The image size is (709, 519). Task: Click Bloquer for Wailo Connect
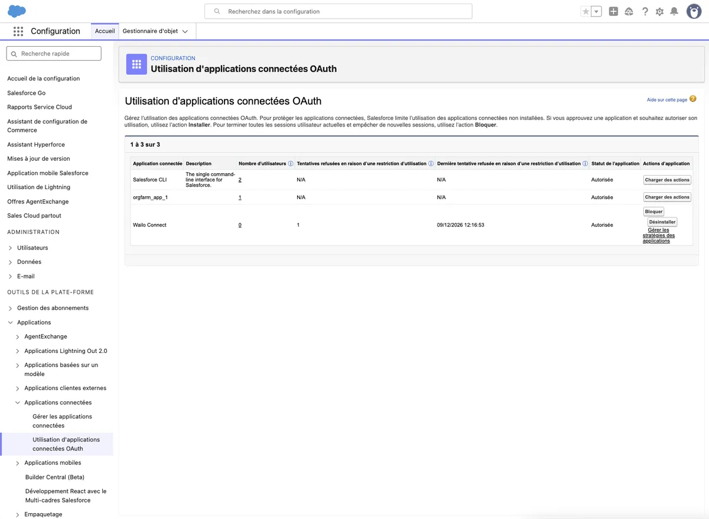(x=653, y=212)
